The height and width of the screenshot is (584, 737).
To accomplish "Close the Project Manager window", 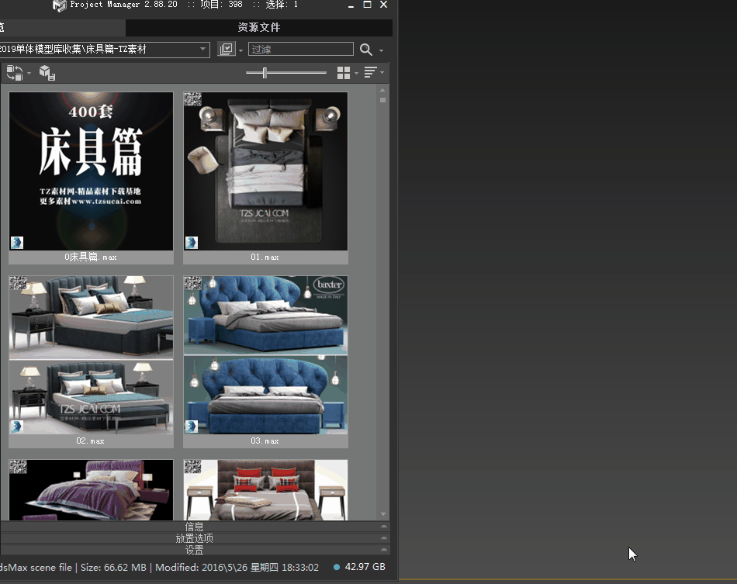I will click(383, 5).
